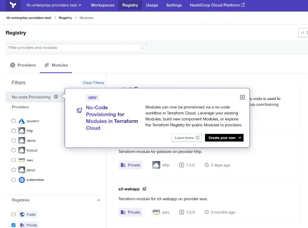
Task: Check the azurerm provider checkbox
Action: tap(13, 121)
